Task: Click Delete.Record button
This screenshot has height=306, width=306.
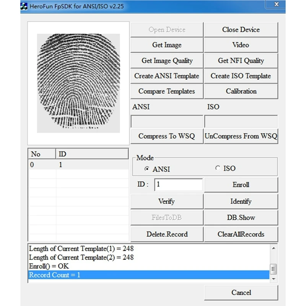Action: pos(167,234)
